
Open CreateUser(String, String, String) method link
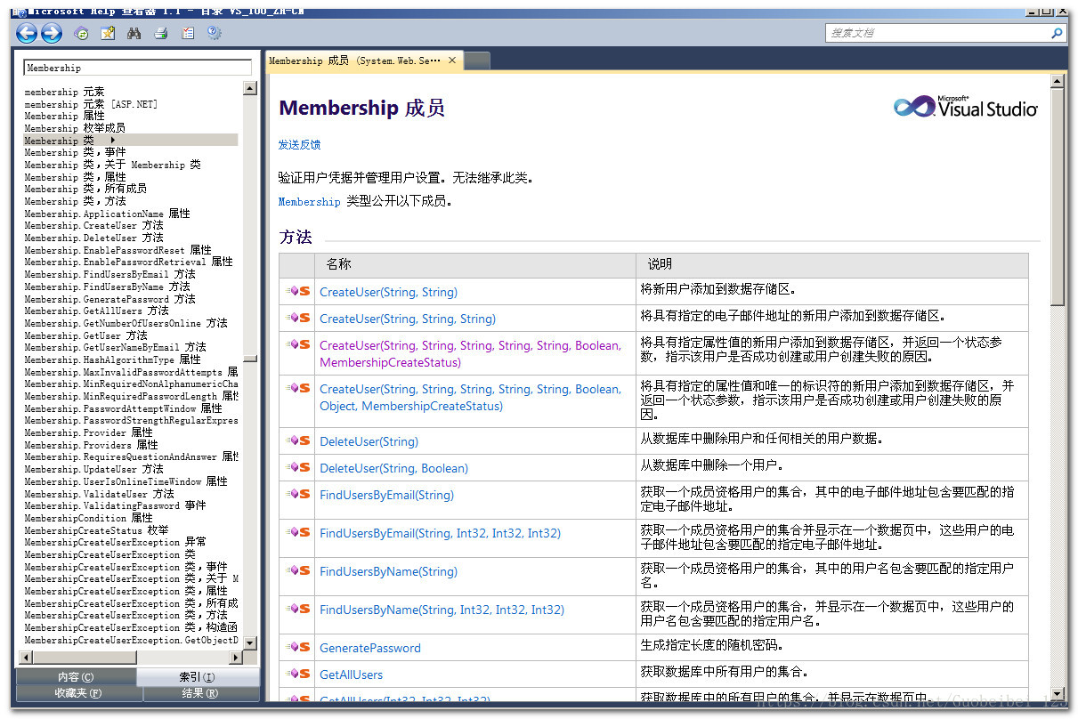(x=408, y=319)
